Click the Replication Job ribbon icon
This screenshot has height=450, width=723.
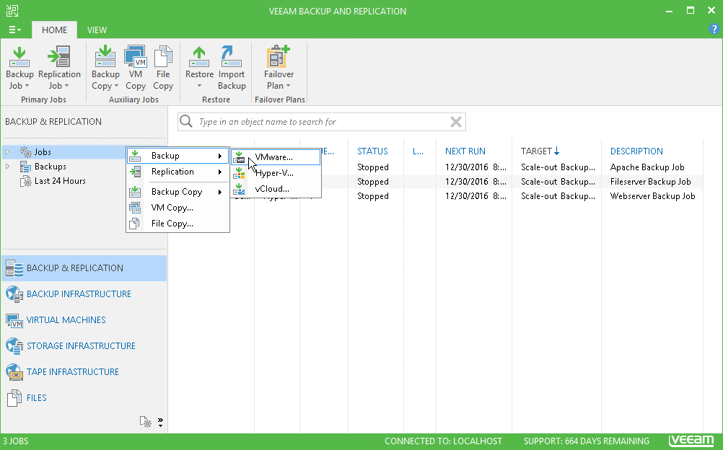[59, 57]
